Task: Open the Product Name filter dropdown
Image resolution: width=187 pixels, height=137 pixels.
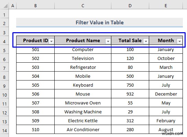Action: click(x=108, y=41)
